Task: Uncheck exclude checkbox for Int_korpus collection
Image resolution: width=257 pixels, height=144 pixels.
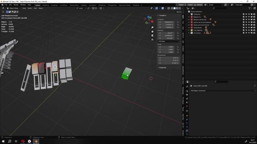Action: pos(244,33)
